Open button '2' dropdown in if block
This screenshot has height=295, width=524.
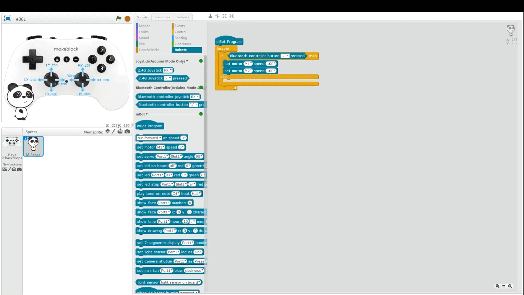click(285, 56)
